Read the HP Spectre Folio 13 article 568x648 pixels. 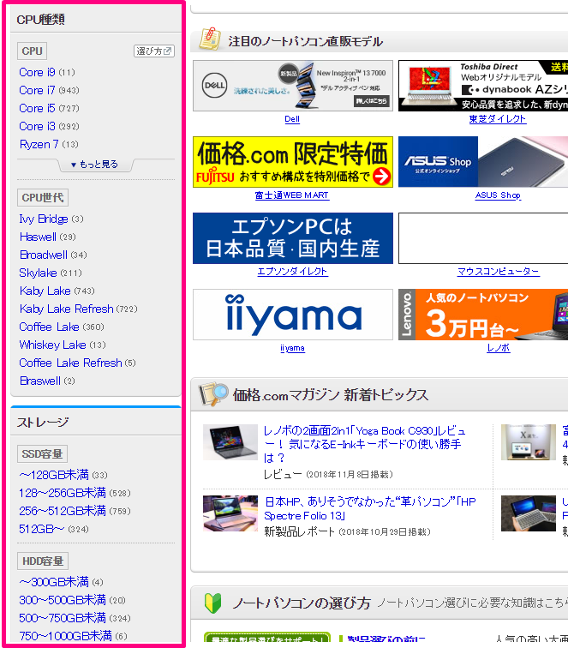tap(370, 509)
